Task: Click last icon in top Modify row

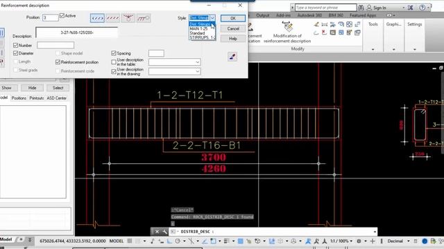Action: click(x=357, y=25)
